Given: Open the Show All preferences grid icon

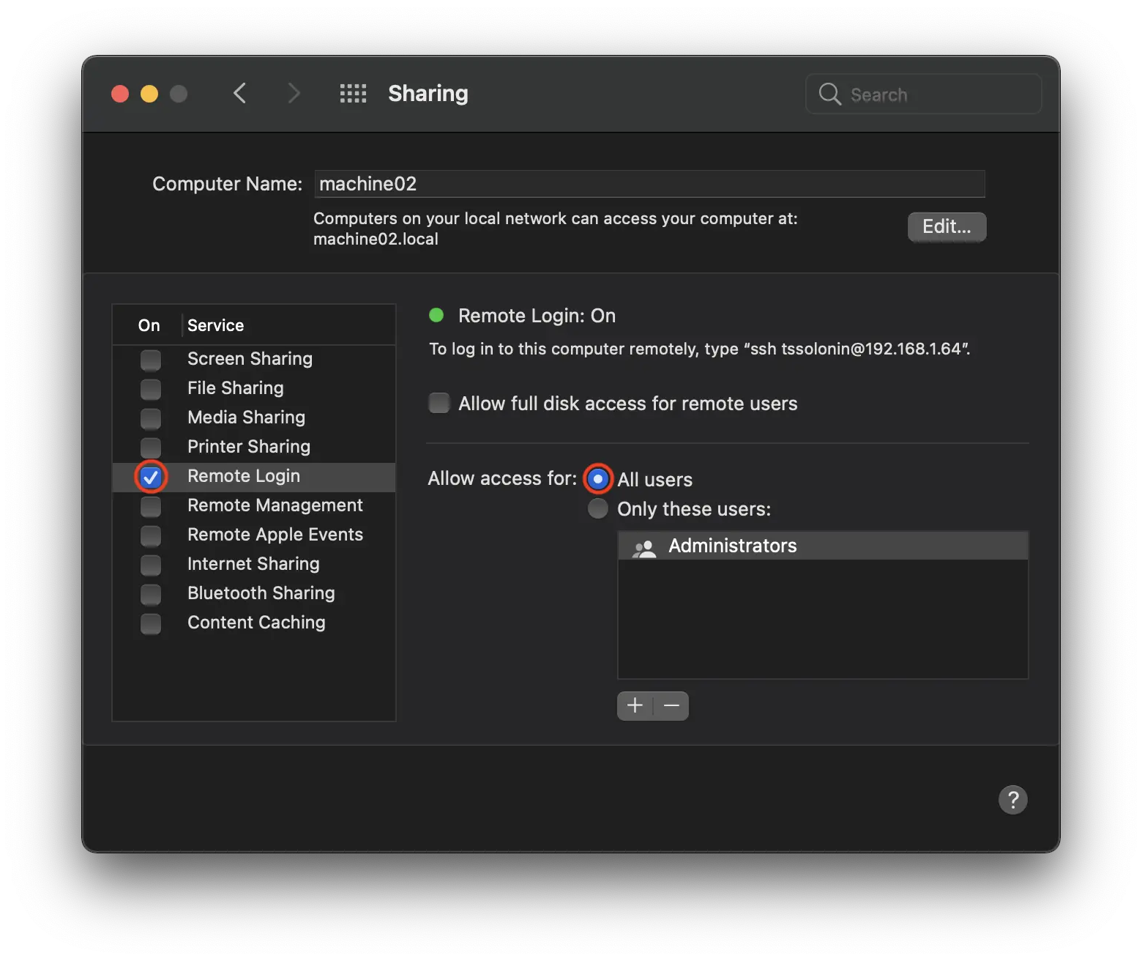Looking at the screenshot, I should 353,93.
